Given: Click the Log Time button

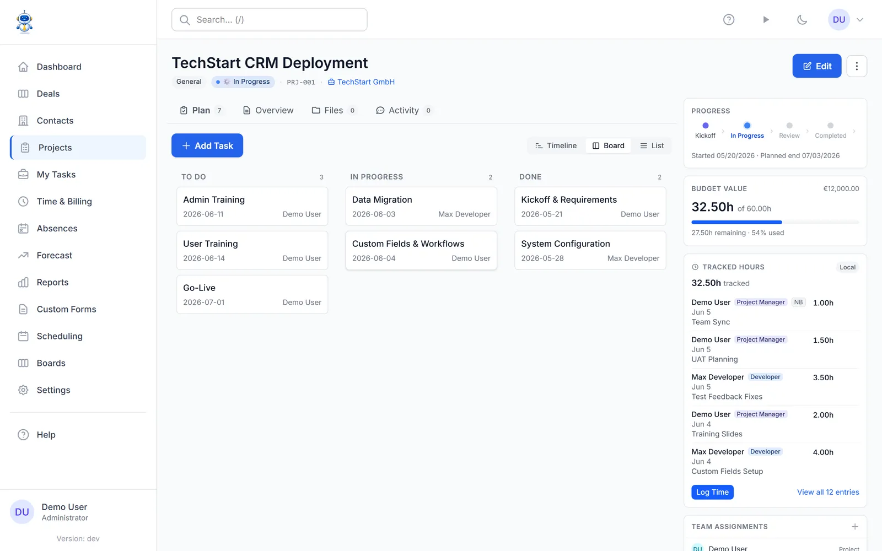Looking at the screenshot, I should (x=712, y=492).
